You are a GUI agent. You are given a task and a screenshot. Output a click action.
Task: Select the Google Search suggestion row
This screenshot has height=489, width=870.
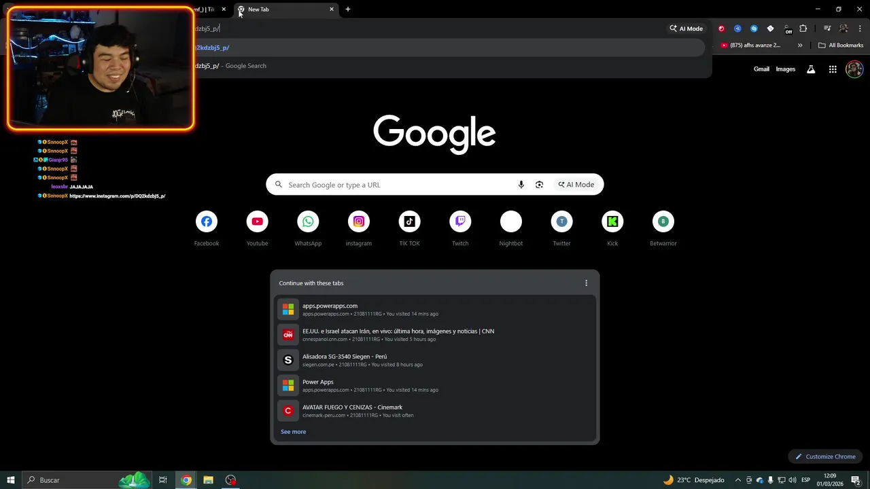449,66
